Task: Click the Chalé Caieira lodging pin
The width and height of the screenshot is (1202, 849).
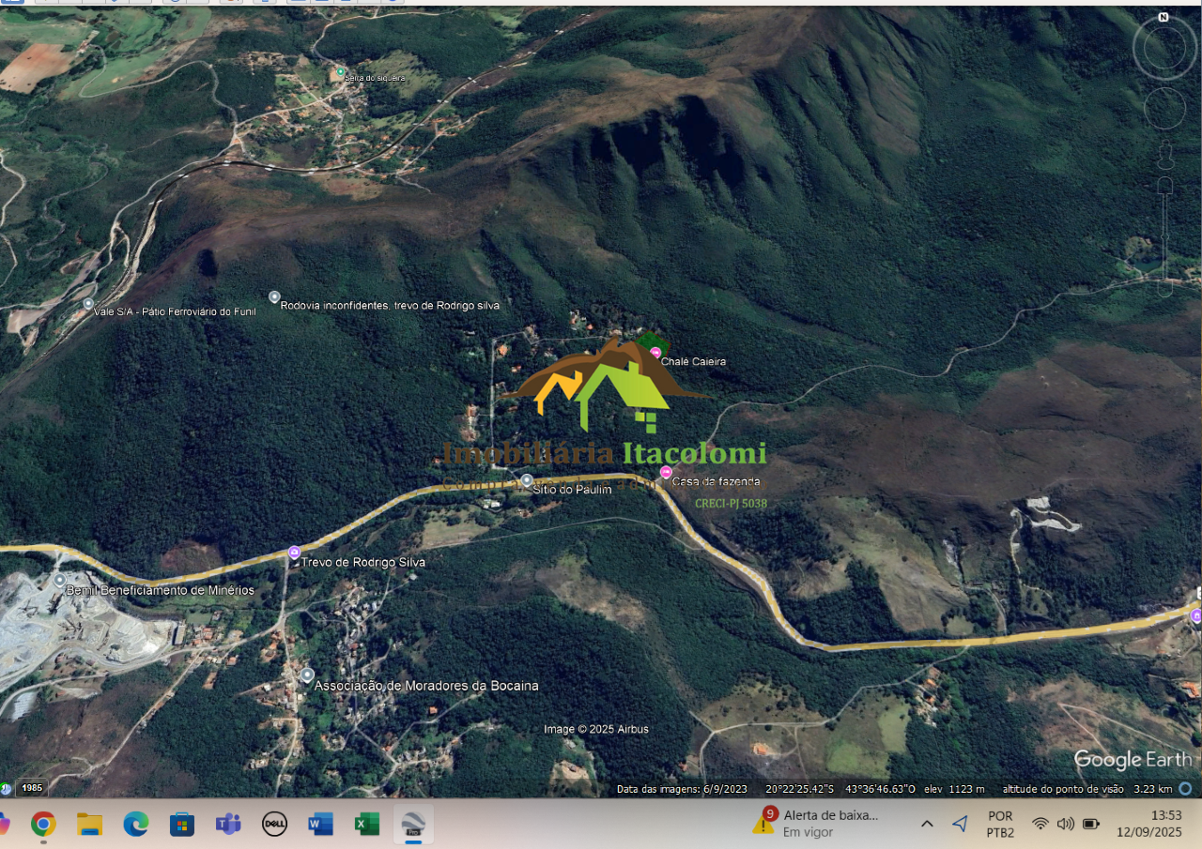Action: click(x=655, y=353)
